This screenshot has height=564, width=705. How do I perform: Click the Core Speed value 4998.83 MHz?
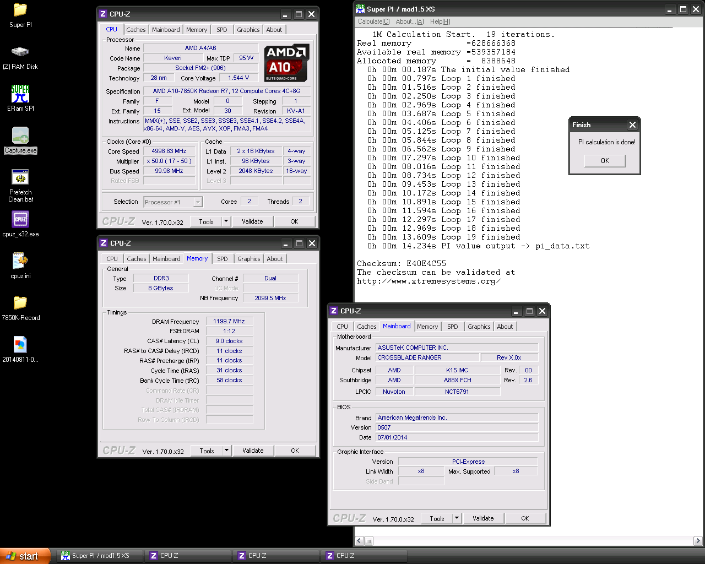pos(169,151)
